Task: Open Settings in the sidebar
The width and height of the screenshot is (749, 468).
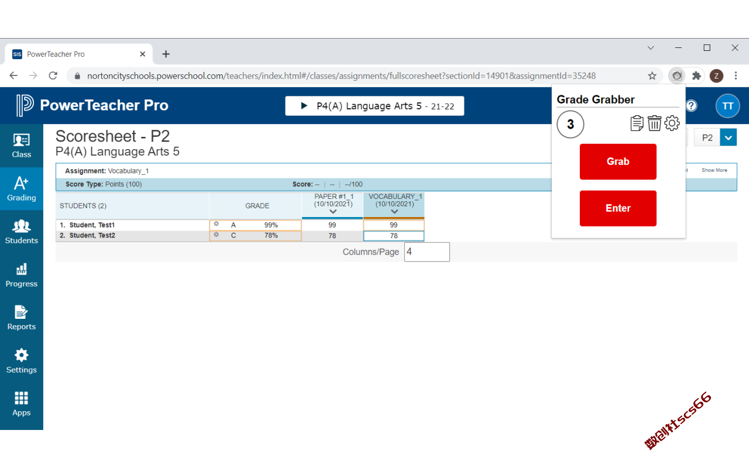Action: pos(22,361)
